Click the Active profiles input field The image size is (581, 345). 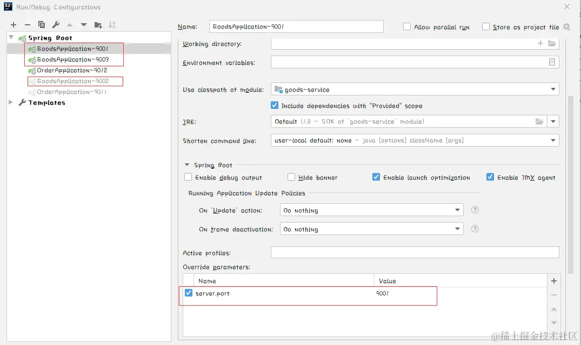(x=415, y=252)
